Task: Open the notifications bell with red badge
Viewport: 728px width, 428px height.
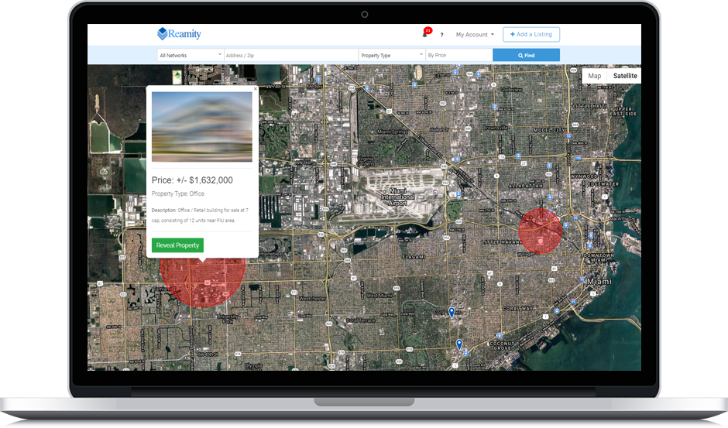Action: pyautogui.click(x=424, y=34)
